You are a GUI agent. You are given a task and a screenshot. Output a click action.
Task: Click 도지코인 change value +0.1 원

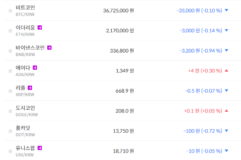coord(192,111)
